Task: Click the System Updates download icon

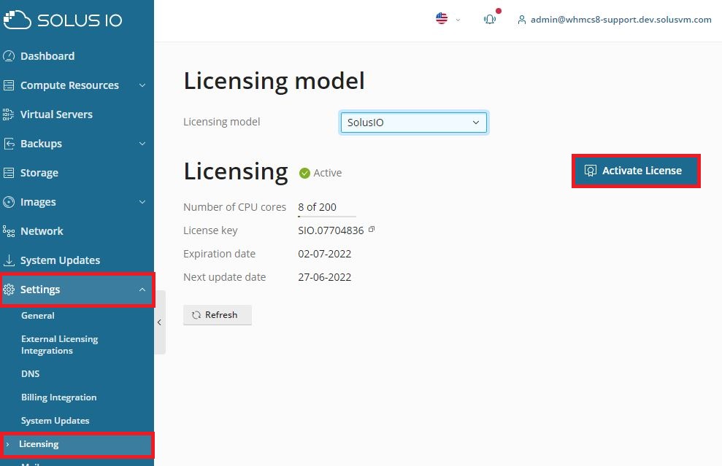Action: [9, 260]
